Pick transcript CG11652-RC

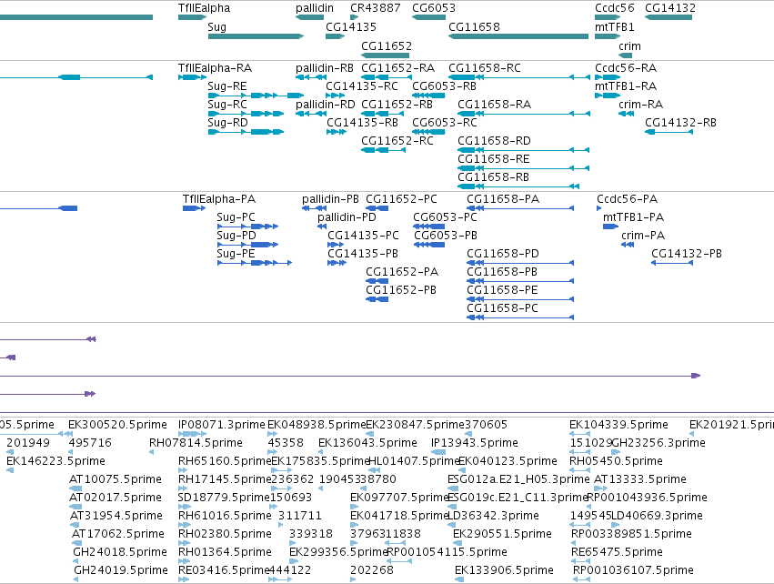(x=397, y=141)
